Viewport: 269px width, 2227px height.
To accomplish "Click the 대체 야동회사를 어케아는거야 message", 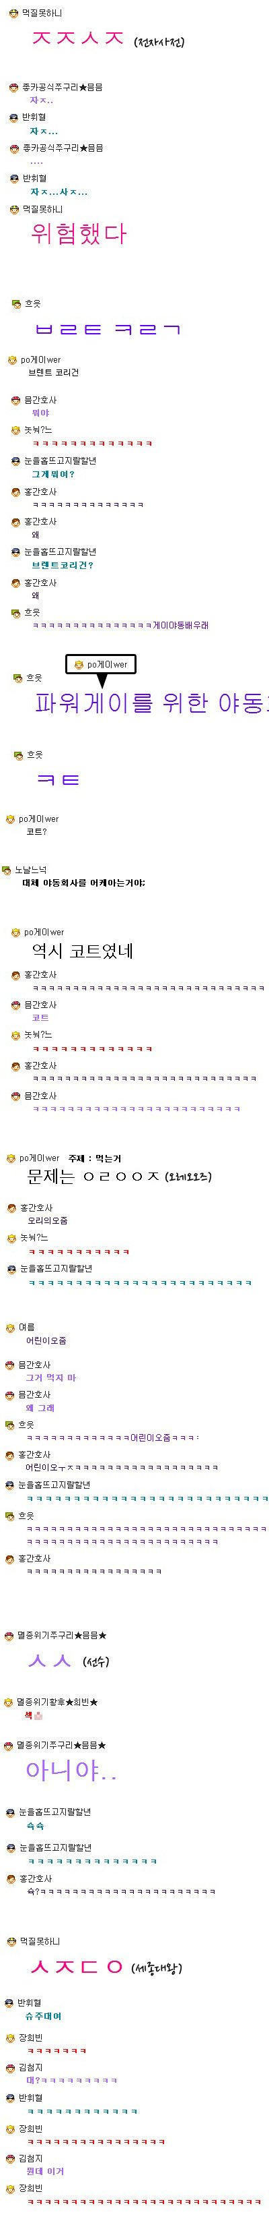I will [83, 883].
